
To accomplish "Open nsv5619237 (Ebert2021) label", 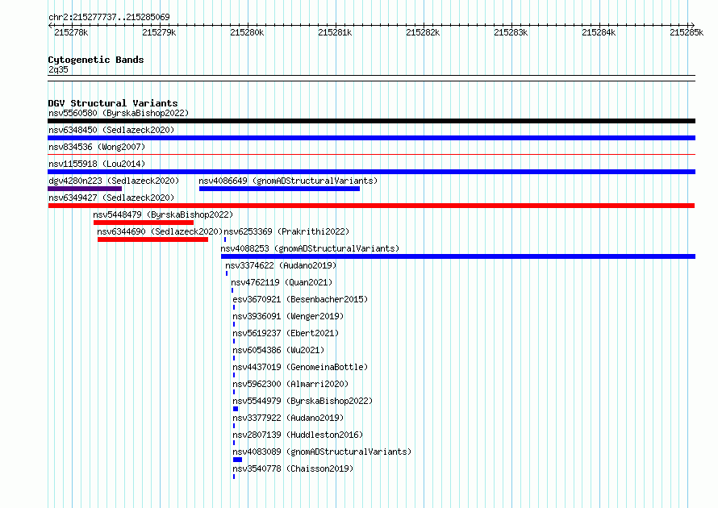I will click(x=286, y=333).
